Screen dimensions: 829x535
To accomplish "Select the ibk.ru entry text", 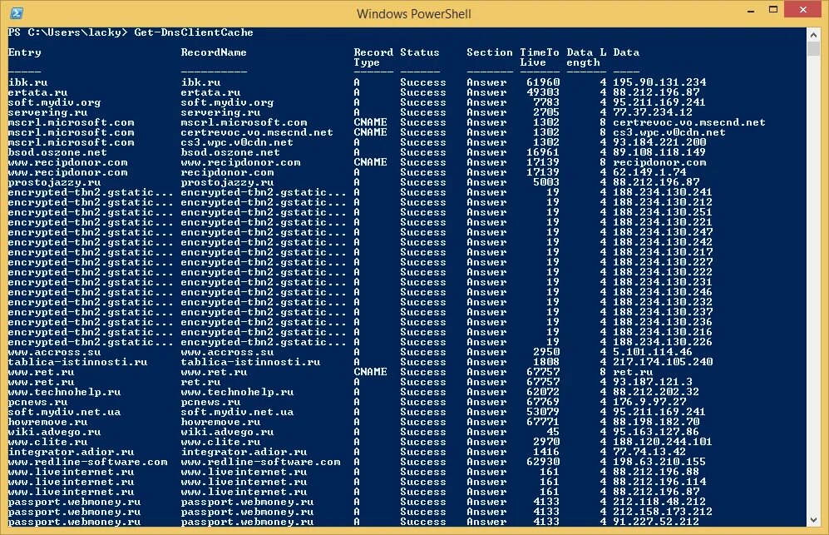I will [27, 82].
